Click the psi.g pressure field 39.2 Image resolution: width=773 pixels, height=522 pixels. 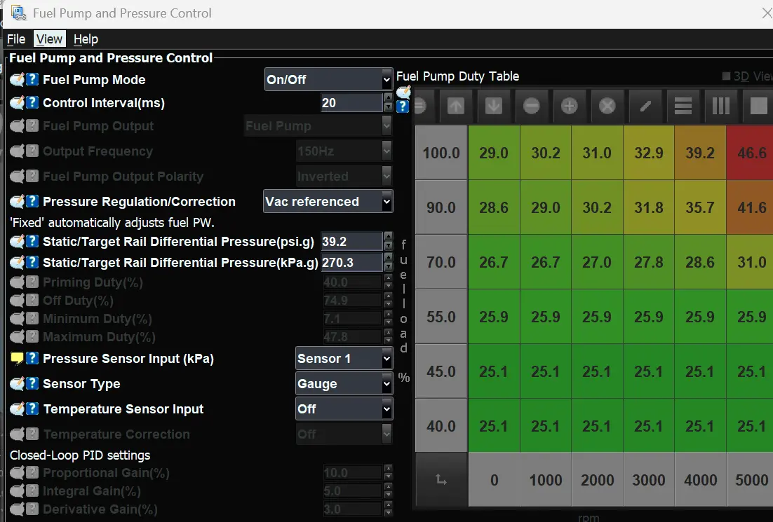(x=351, y=241)
